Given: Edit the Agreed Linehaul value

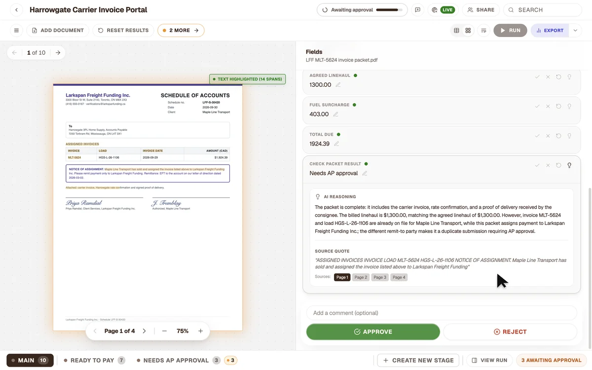Looking at the screenshot, I should [x=338, y=85].
